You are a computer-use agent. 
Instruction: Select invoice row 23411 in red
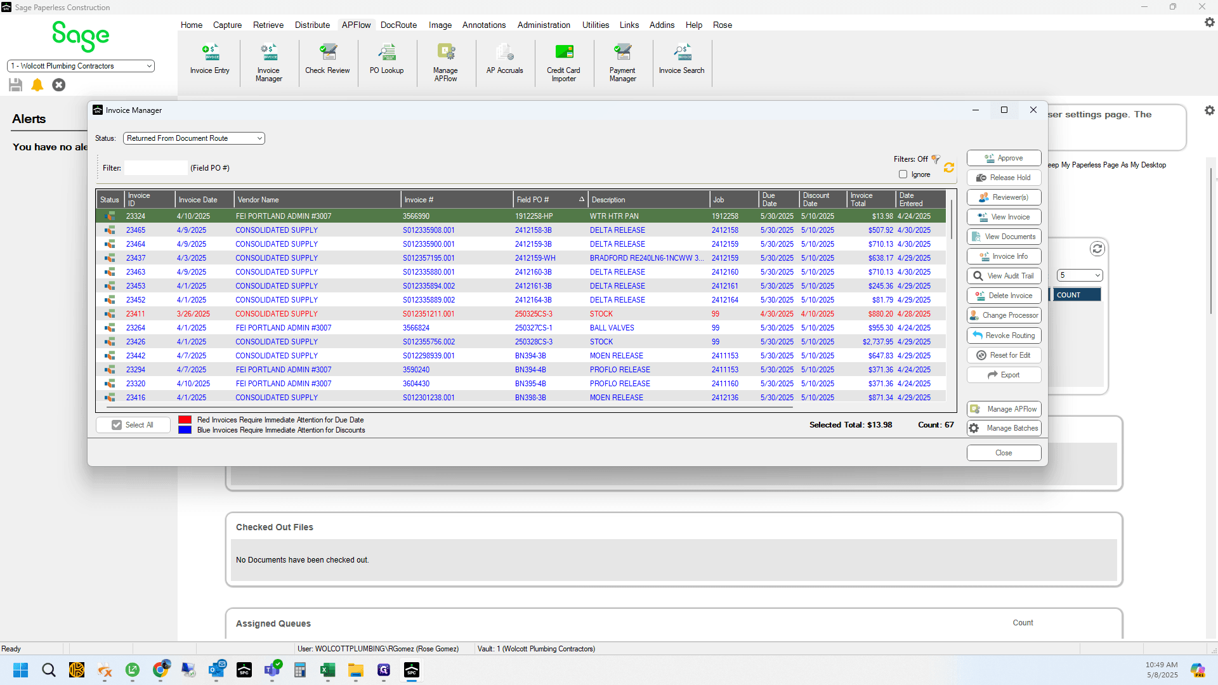click(521, 314)
